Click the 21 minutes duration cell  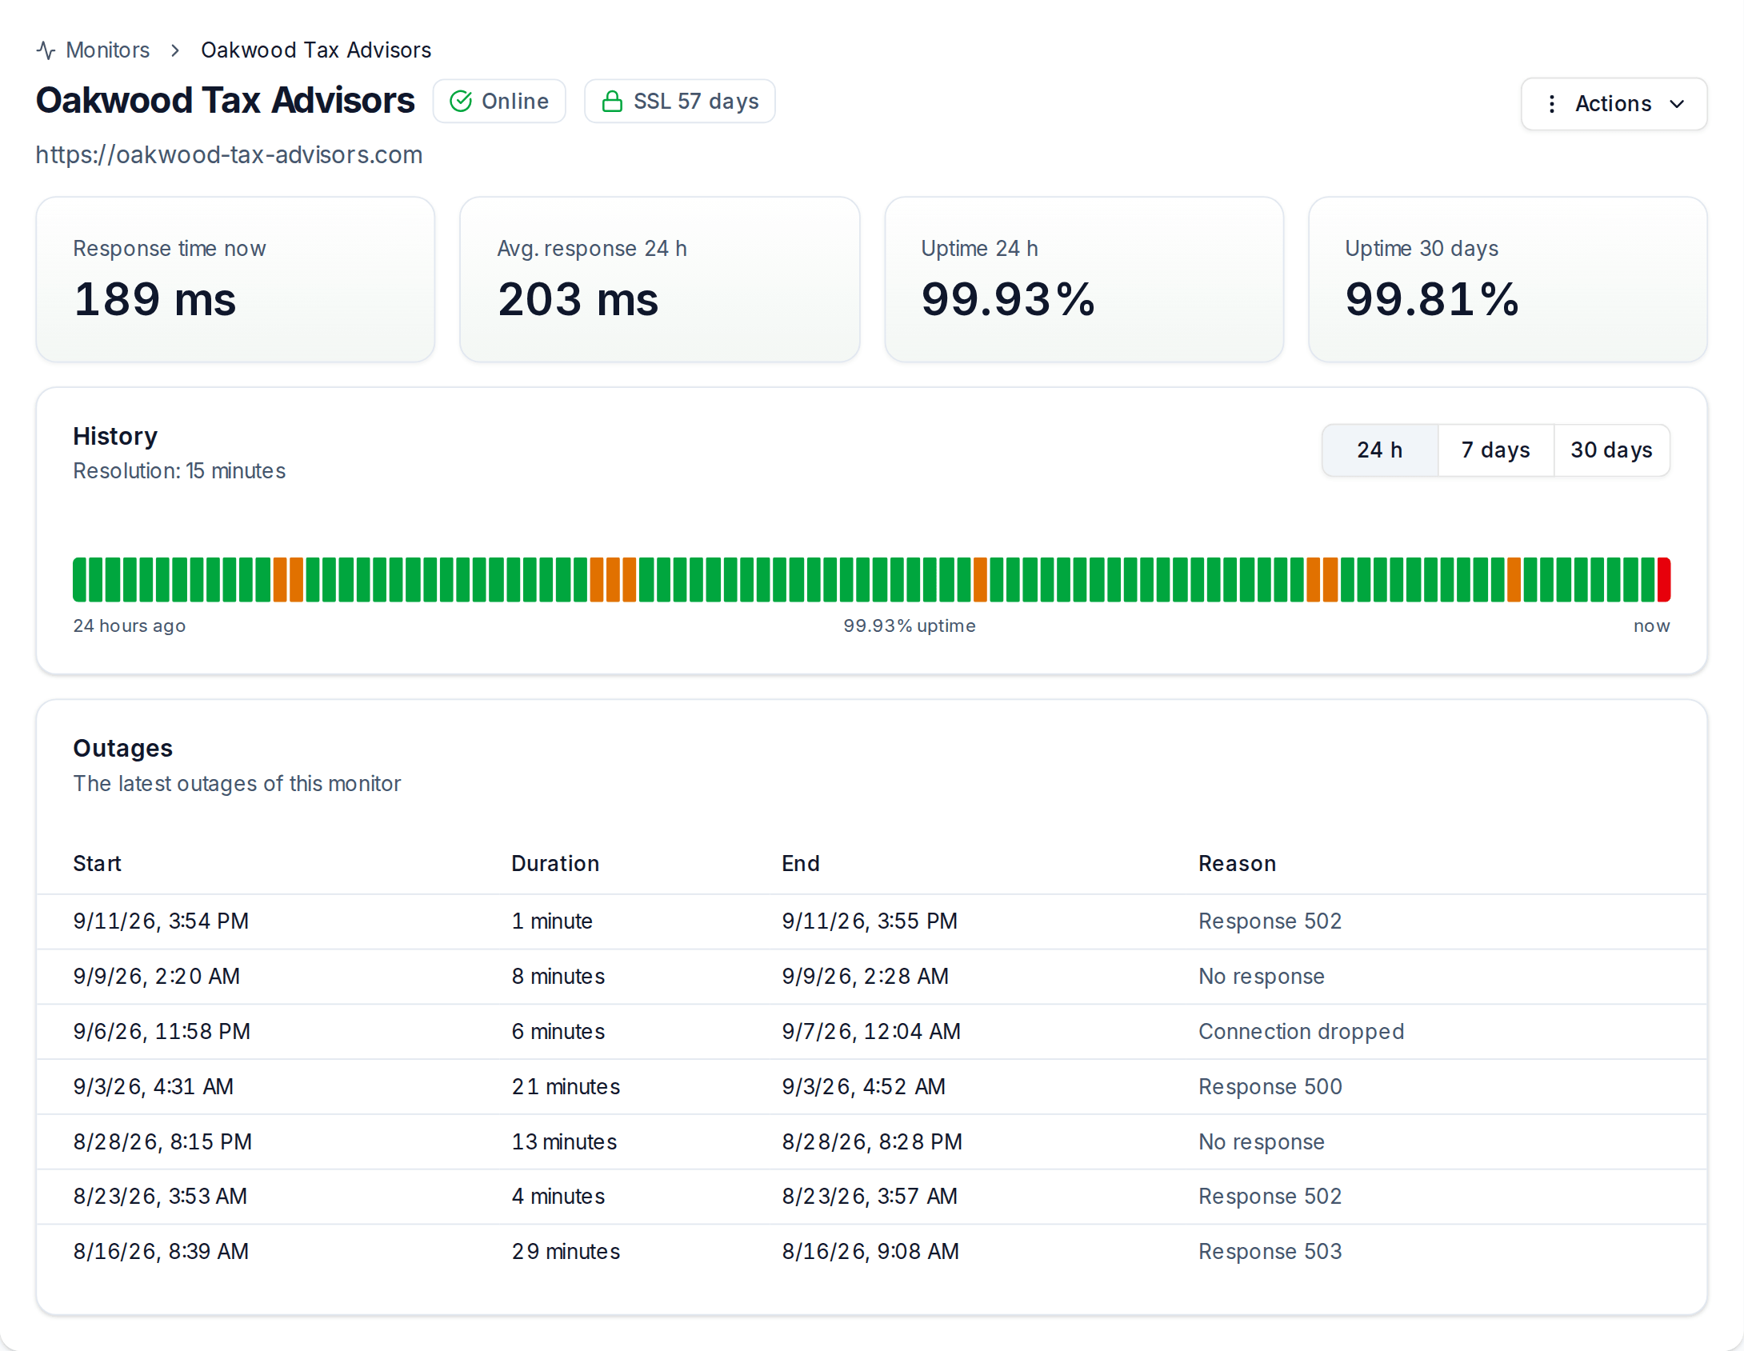[566, 1087]
